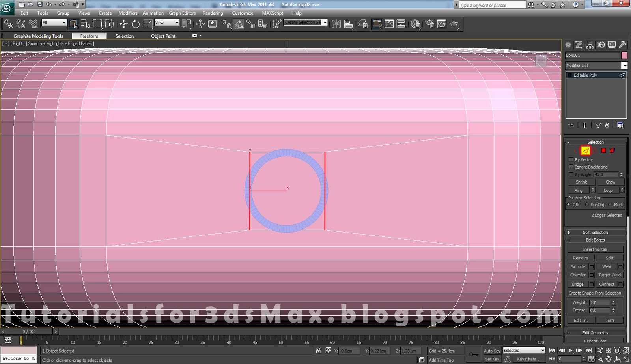Select the Select and Link tool
Viewport: 631px width, 364px height.
(8, 24)
